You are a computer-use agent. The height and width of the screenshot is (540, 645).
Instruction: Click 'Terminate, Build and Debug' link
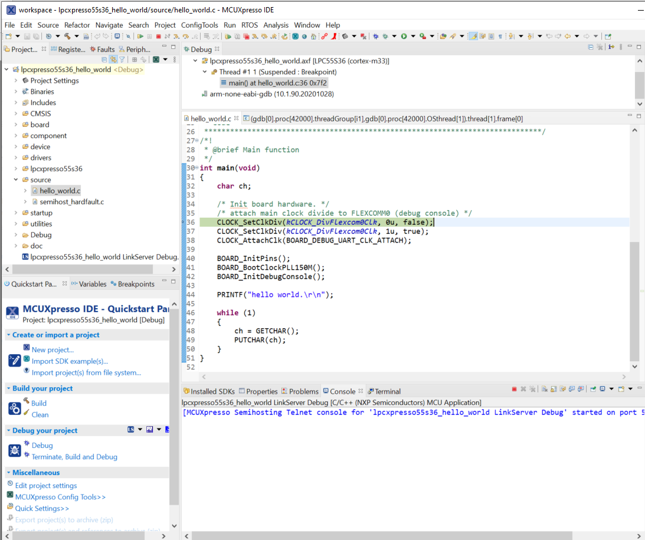74,457
